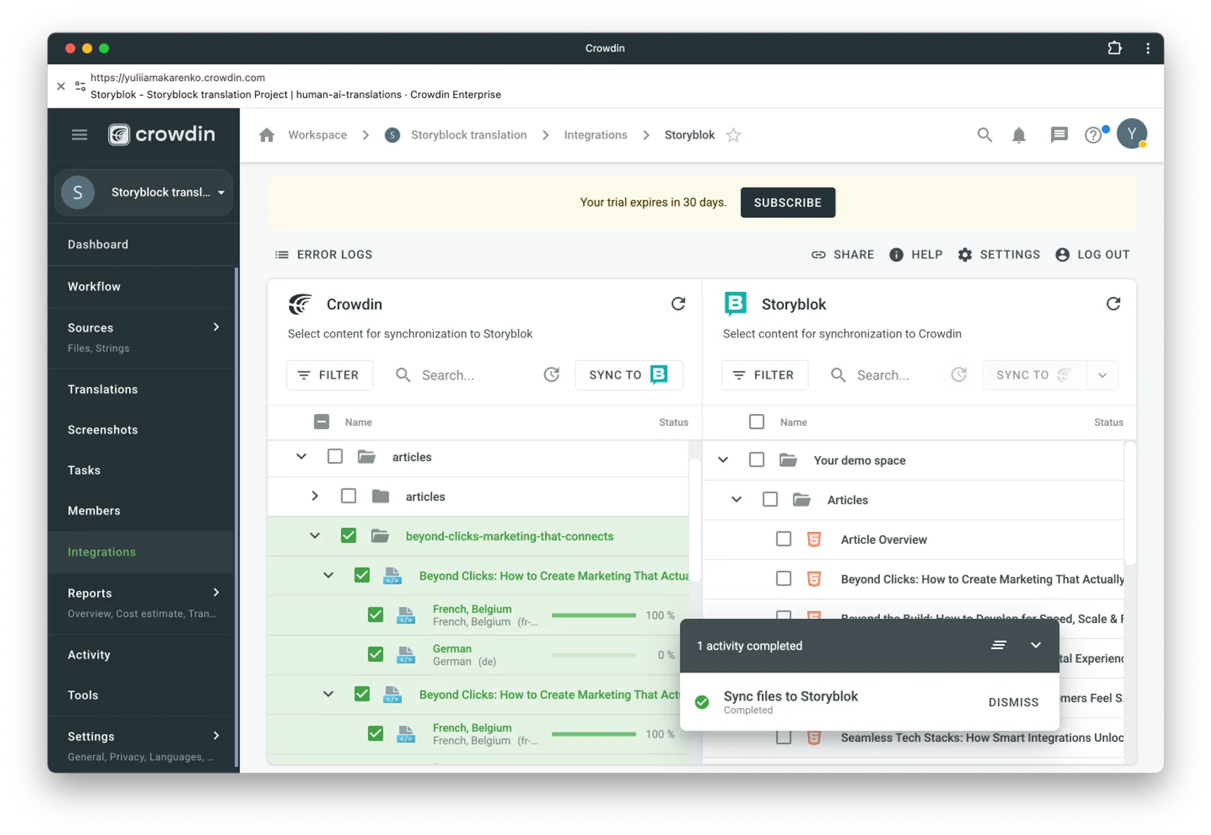Collapse the top-level articles folder

tap(301, 456)
